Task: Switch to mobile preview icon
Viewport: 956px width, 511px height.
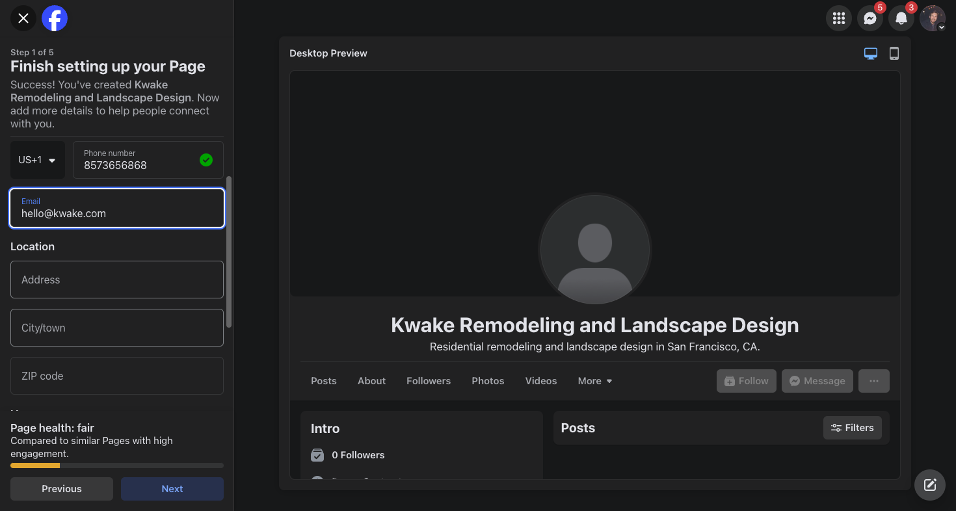Action: pyautogui.click(x=894, y=53)
